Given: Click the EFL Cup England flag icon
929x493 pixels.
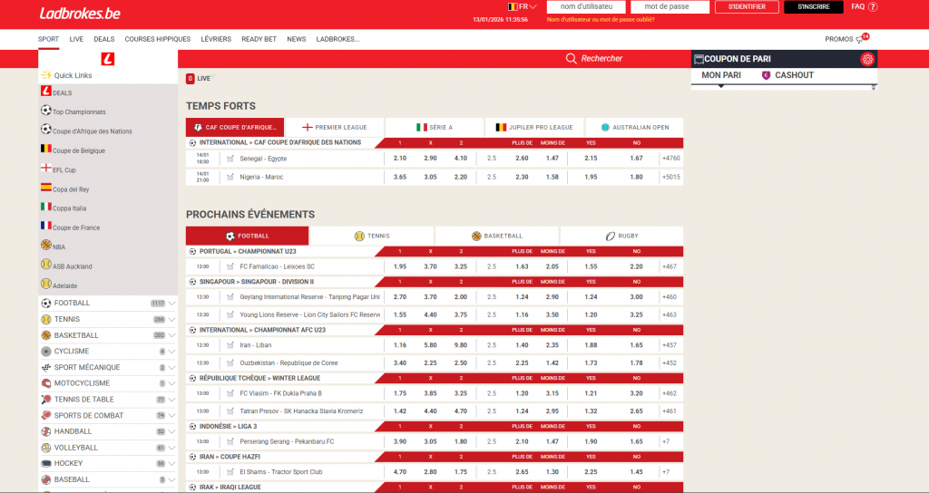Looking at the screenshot, I should click(x=46, y=168).
